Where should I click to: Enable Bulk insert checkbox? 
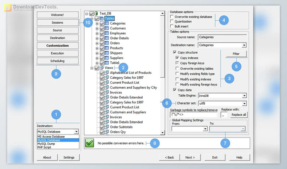172,26
